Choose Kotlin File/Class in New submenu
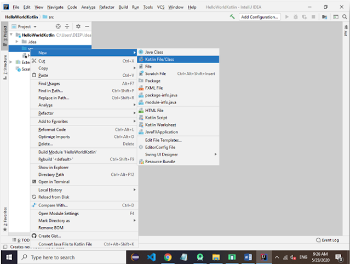 [178, 59]
